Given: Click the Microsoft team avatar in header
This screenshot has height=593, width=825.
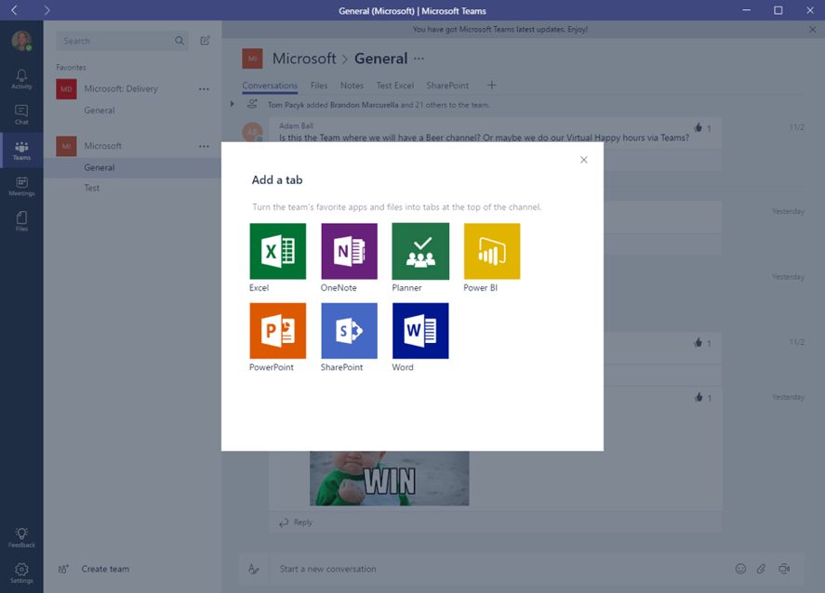Looking at the screenshot, I should 253,59.
